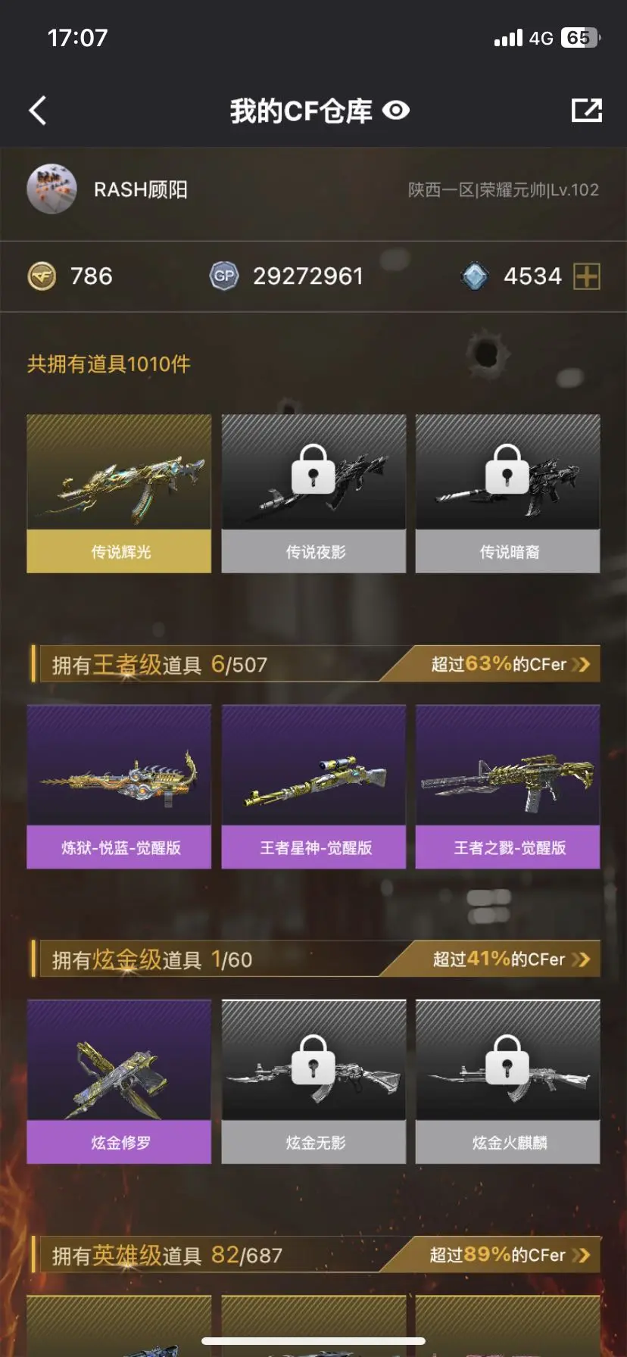
Task: Expand 英雄级 section via 超过89% arrow
Action: [582, 1255]
